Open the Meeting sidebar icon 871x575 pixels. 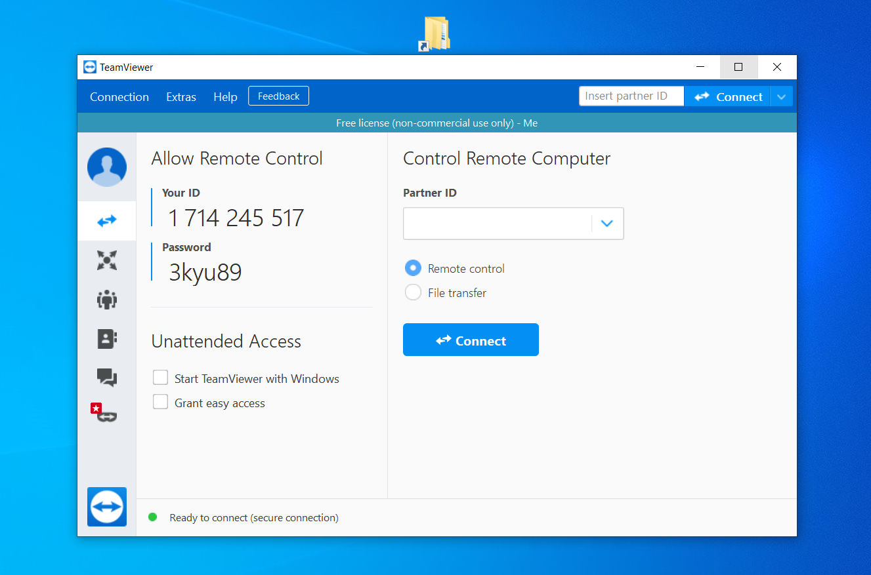107,300
